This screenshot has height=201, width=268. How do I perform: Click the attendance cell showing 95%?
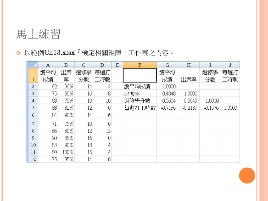tap(66, 159)
